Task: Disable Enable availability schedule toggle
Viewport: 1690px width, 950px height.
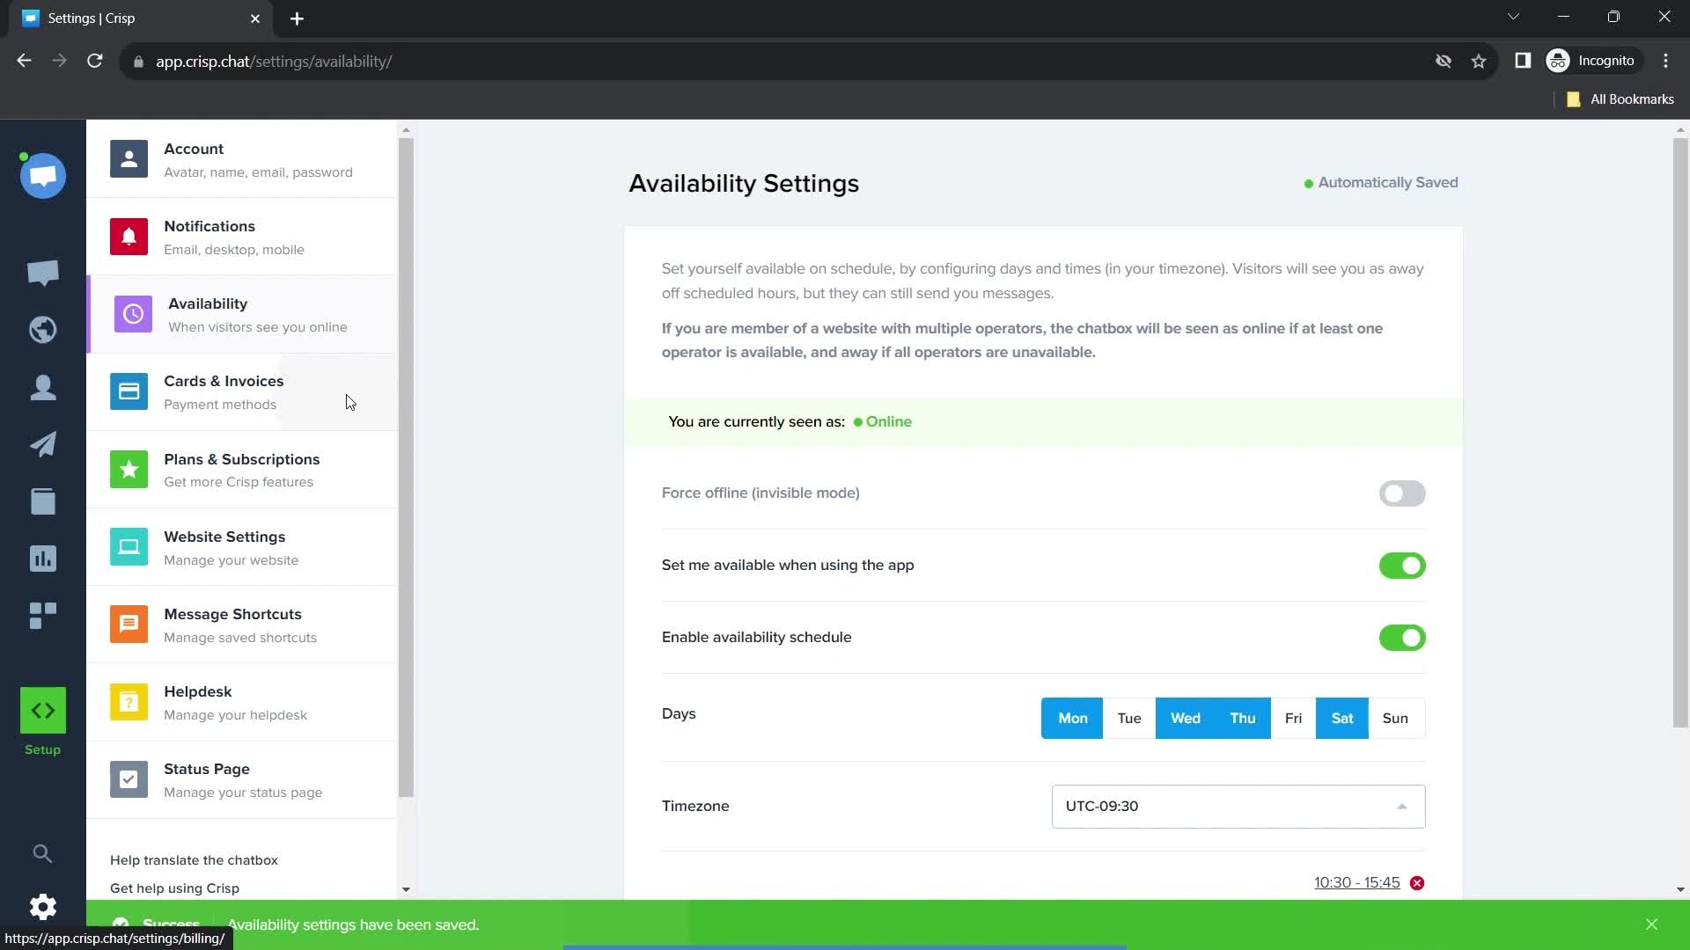Action: click(x=1403, y=637)
